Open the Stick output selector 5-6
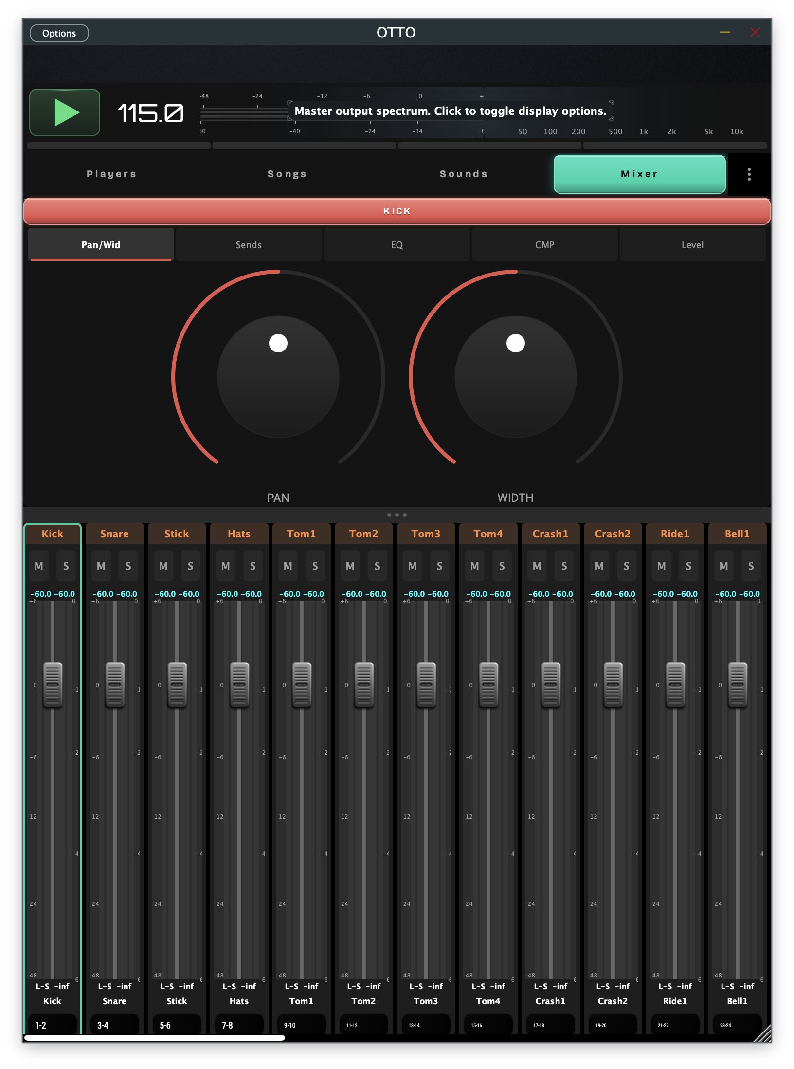 [177, 1025]
